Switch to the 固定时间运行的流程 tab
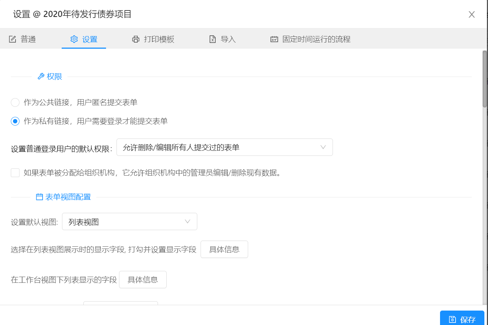This screenshot has width=488, height=325. pos(311,39)
